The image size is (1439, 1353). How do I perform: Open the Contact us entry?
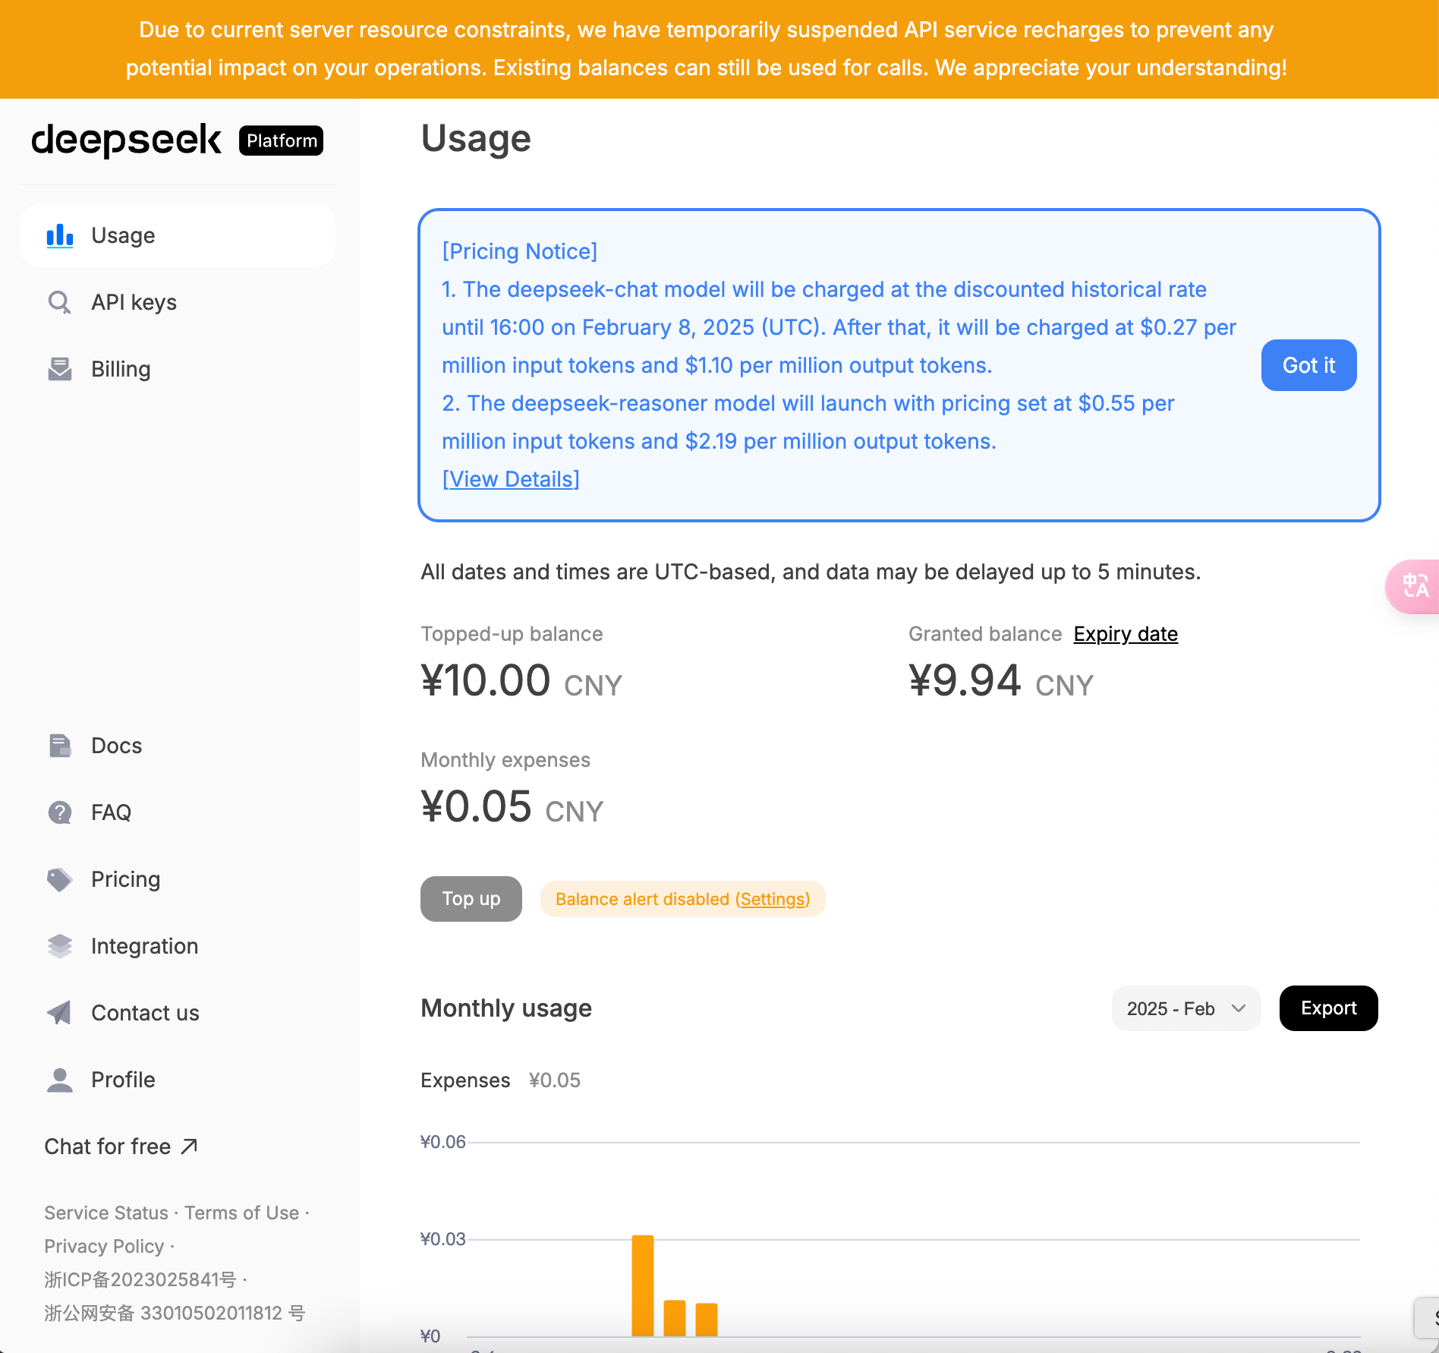pos(178,1013)
